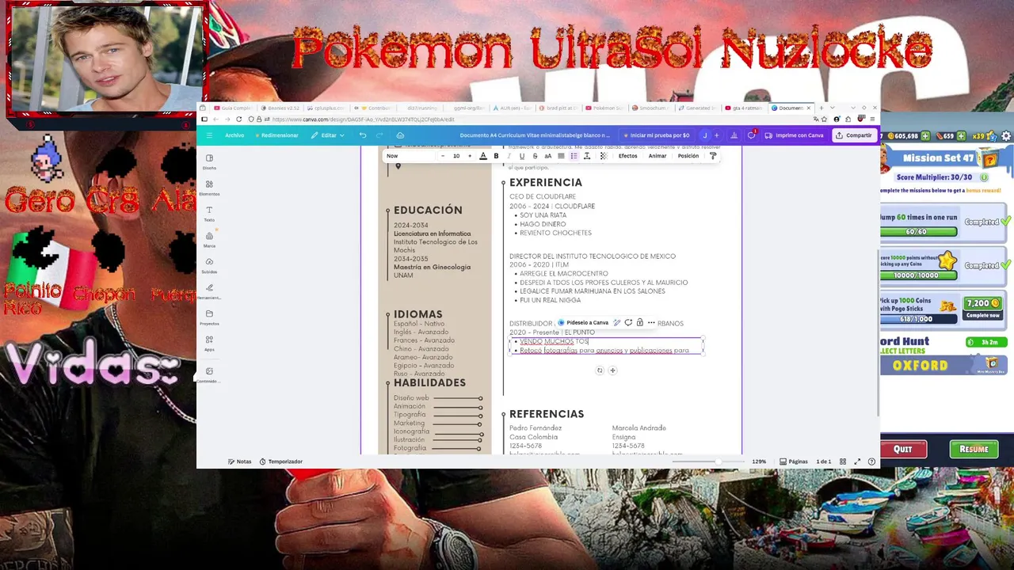Open the Temporizador timer
Viewport: 1014px width, 570px height.
click(281, 462)
